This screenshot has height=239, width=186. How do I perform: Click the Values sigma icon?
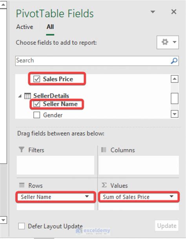(104, 185)
